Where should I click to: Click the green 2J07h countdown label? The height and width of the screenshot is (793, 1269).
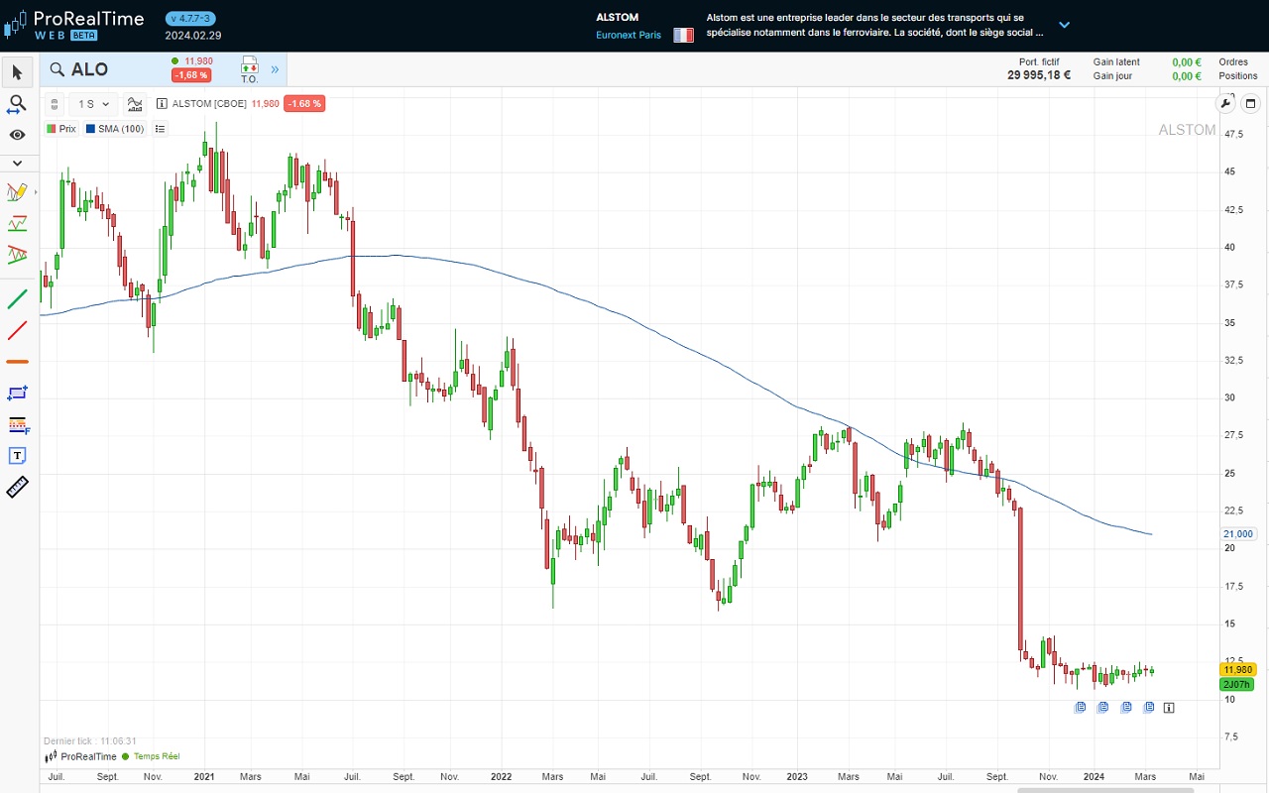[x=1239, y=684]
